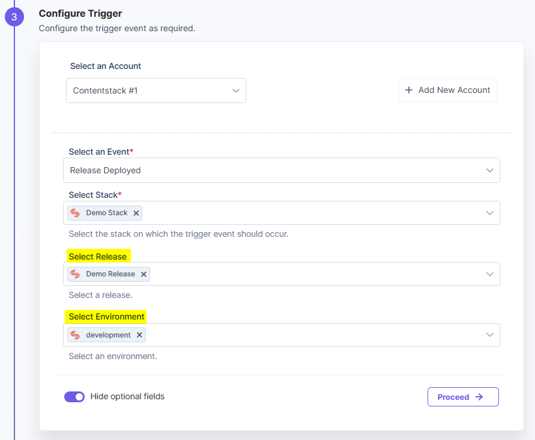535x440 pixels.
Task: Open the Select Environment dropdown
Action: [491, 335]
